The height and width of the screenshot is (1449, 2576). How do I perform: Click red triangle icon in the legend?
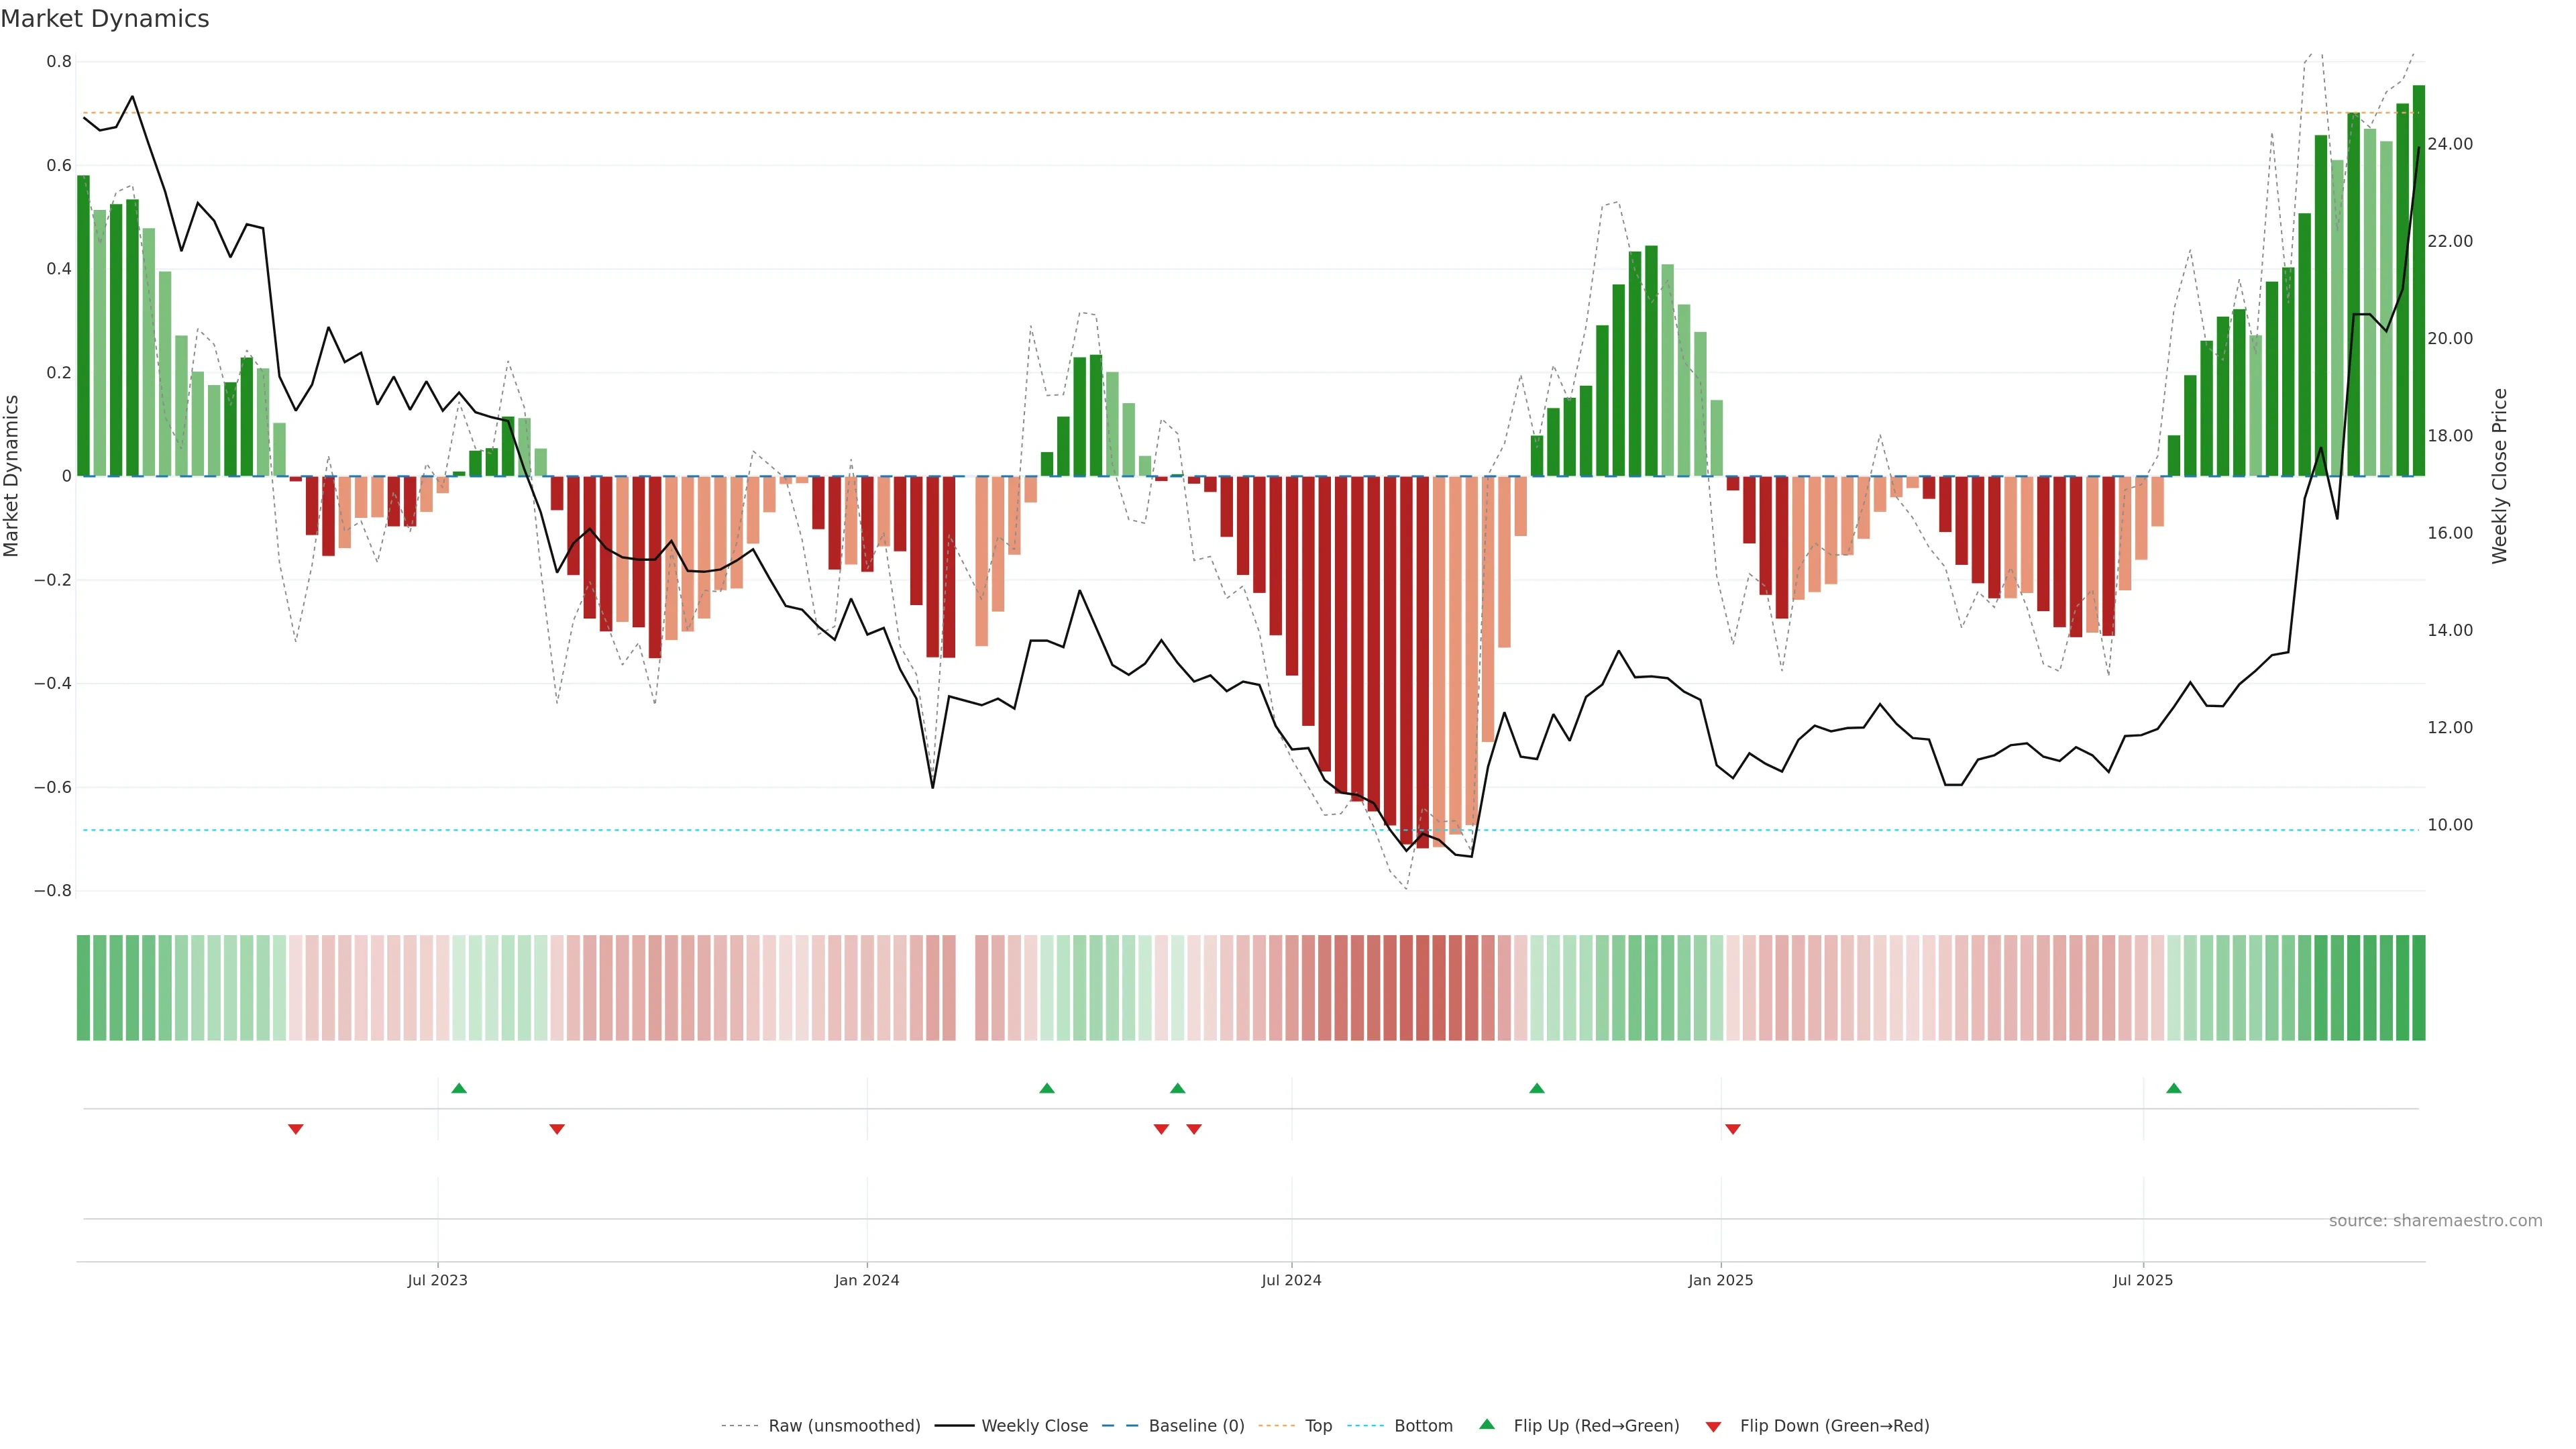pyautogui.click(x=1713, y=1426)
